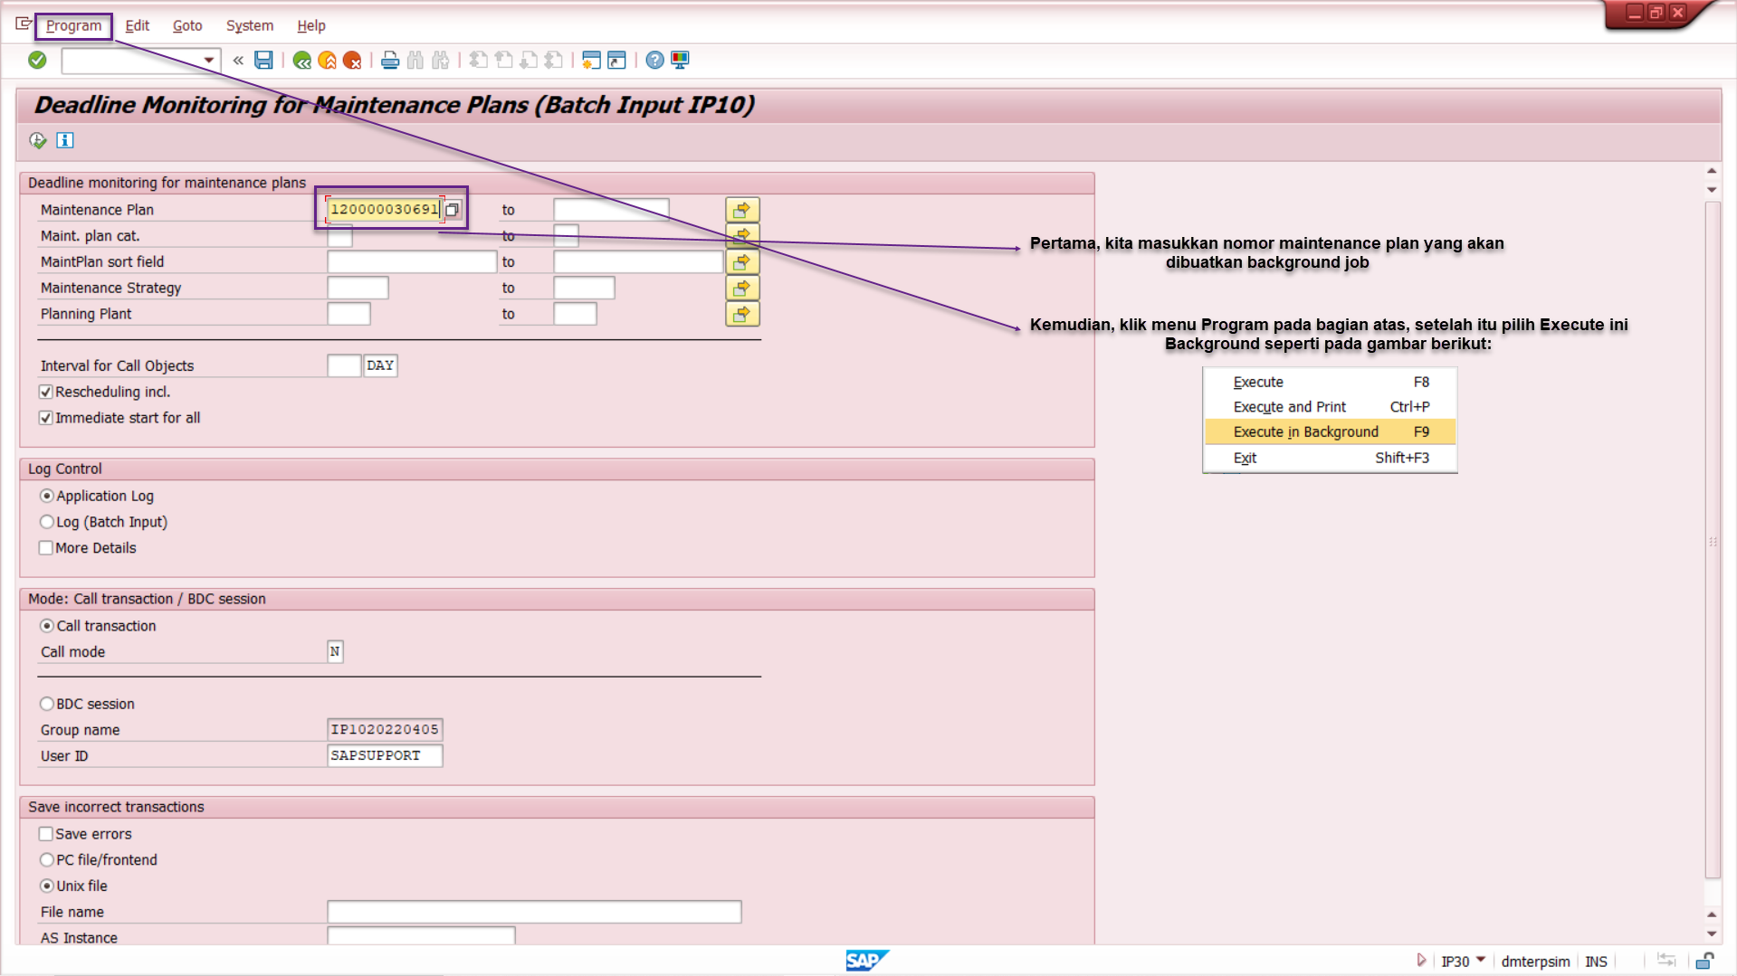Image resolution: width=1737 pixels, height=976 pixels.
Task: Select the BDC session radio button
Action: 47,704
